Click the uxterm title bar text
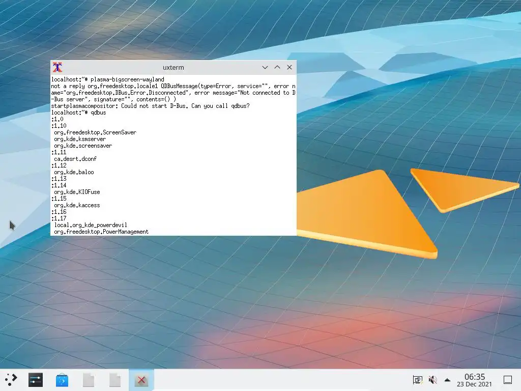 173,68
